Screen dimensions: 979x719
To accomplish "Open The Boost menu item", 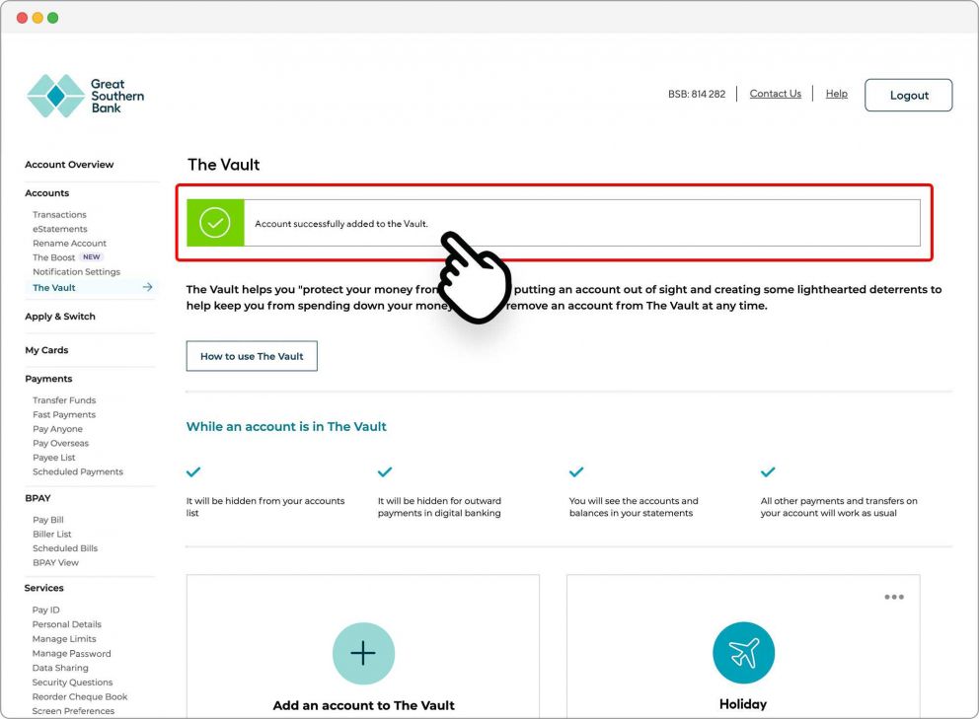I will pos(53,257).
